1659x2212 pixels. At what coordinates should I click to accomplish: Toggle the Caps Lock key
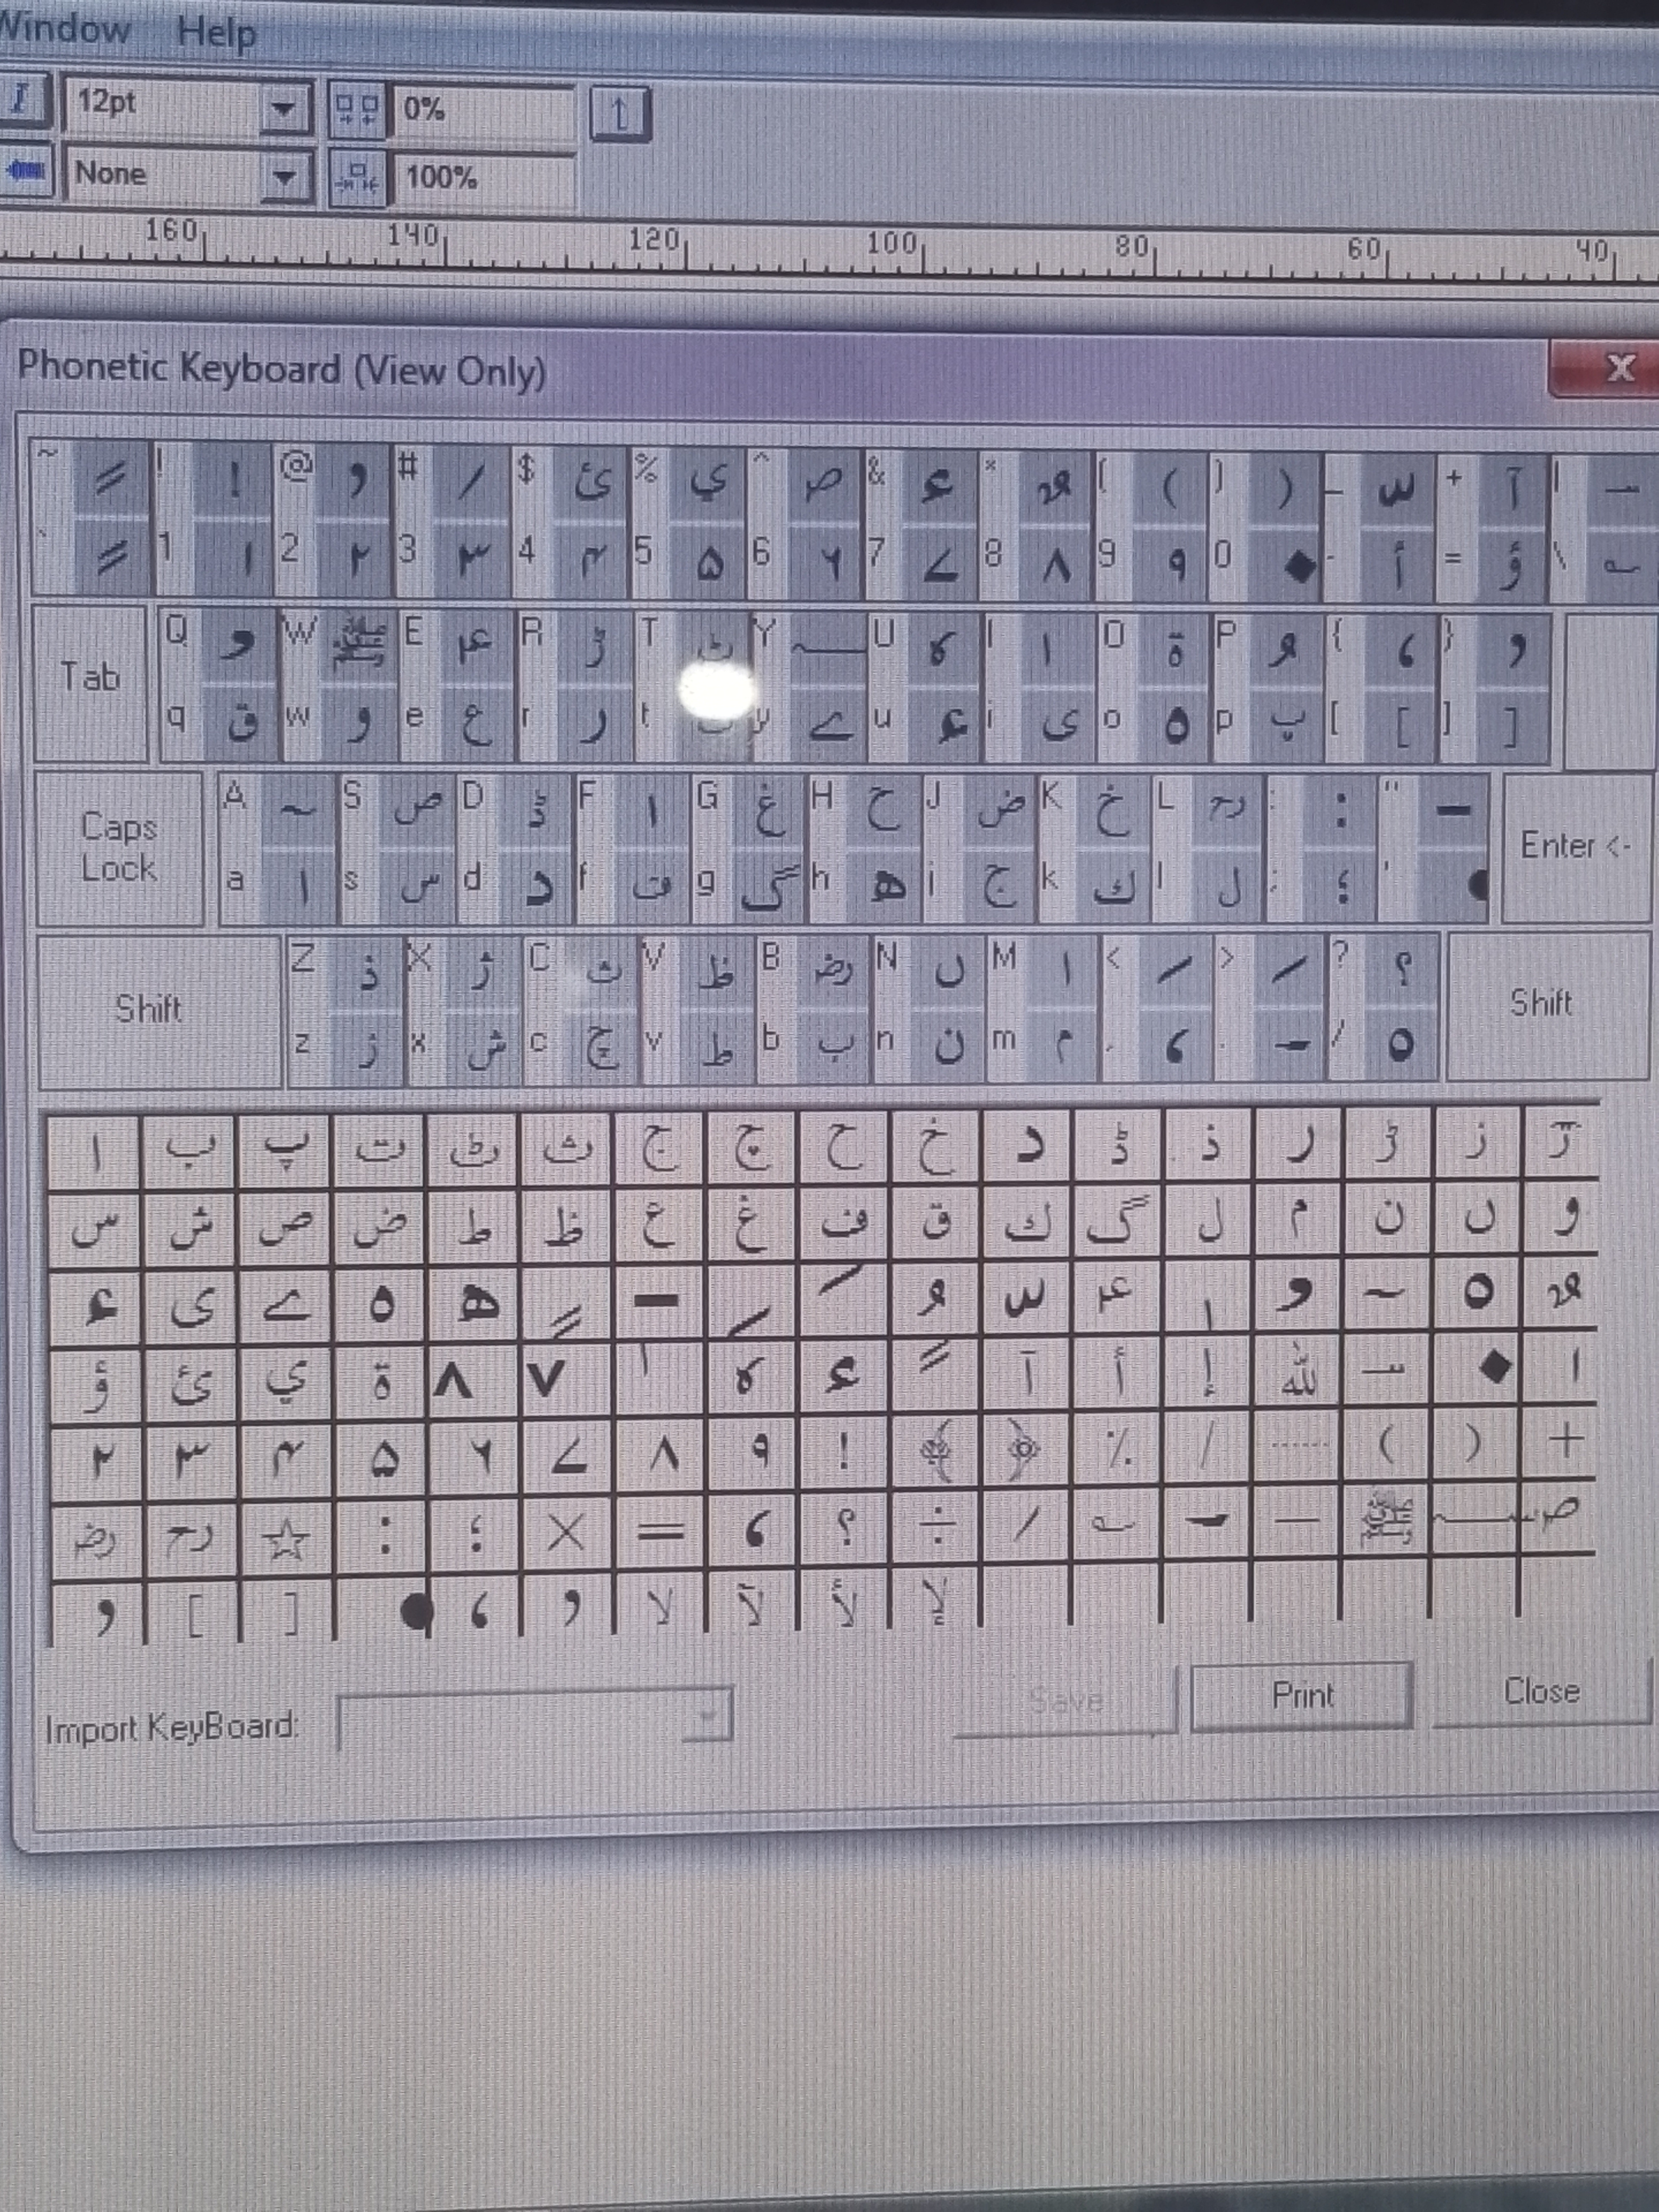[x=119, y=848]
